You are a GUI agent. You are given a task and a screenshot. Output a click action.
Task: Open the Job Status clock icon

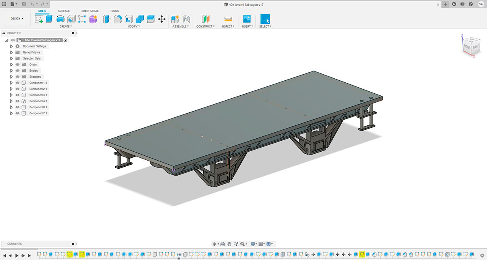(x=463, y=4)
